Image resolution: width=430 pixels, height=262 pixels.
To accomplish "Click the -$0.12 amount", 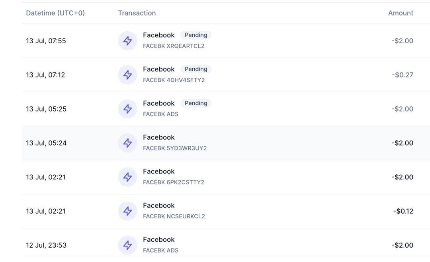I will tap(403, 211).
